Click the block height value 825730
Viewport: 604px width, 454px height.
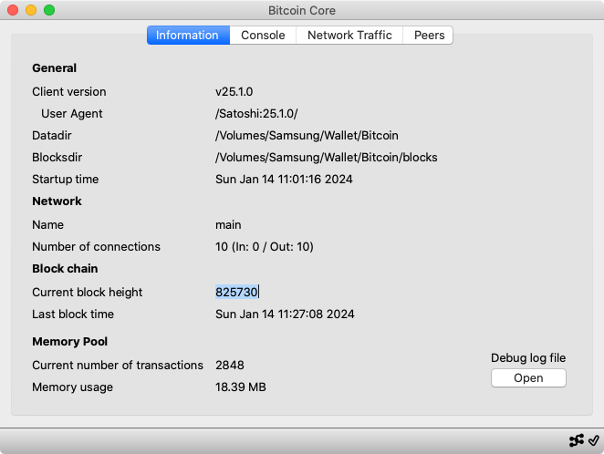[x=236, y=292]
